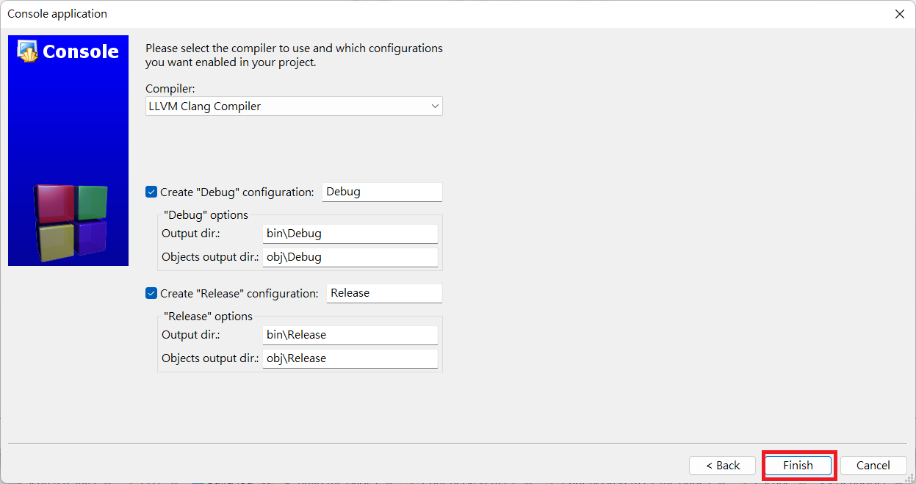
Task: Edit the Release Objects output dir field
Action: coord(350,358)
